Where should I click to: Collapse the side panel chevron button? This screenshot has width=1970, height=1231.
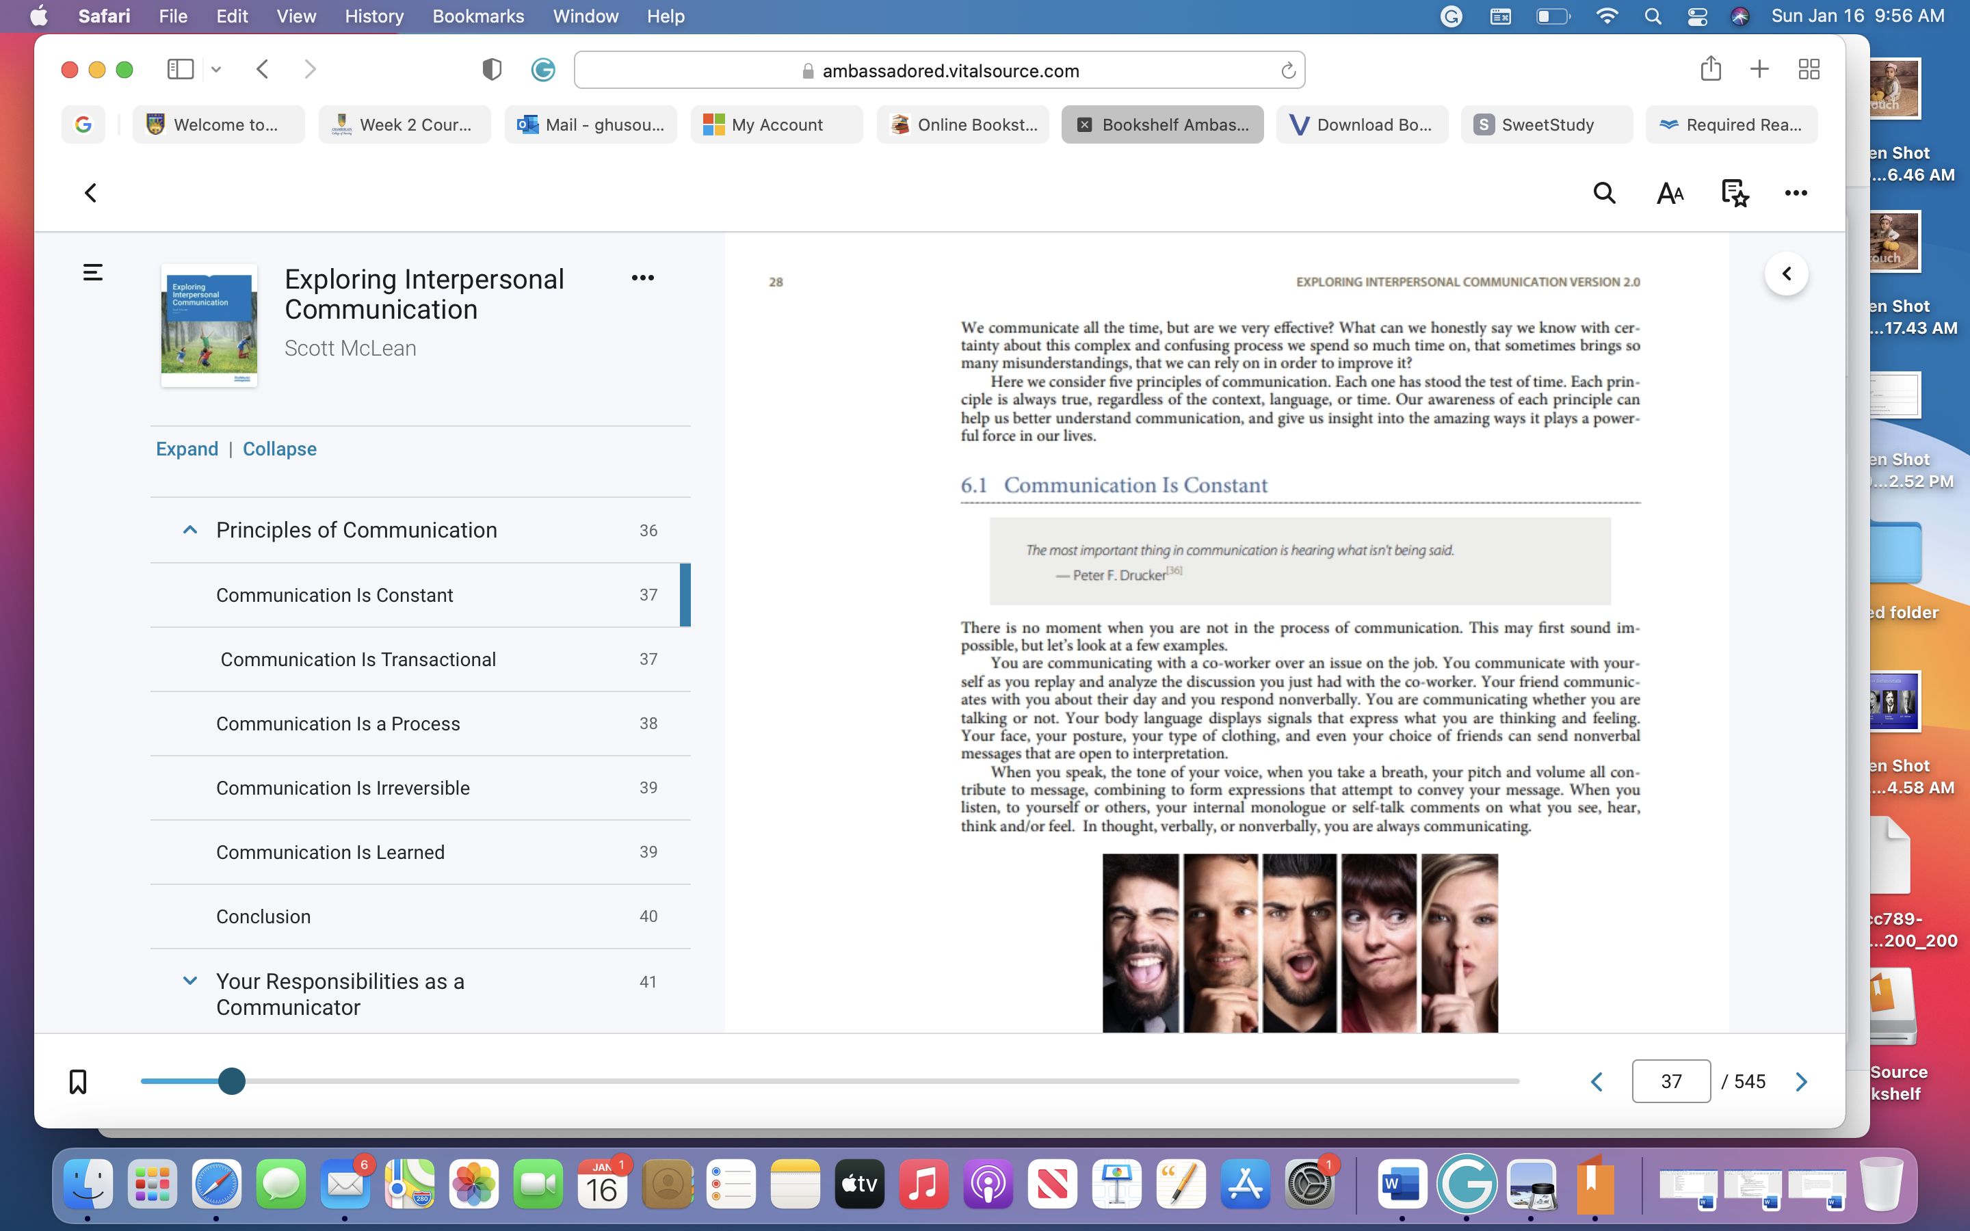point(1786,274)
